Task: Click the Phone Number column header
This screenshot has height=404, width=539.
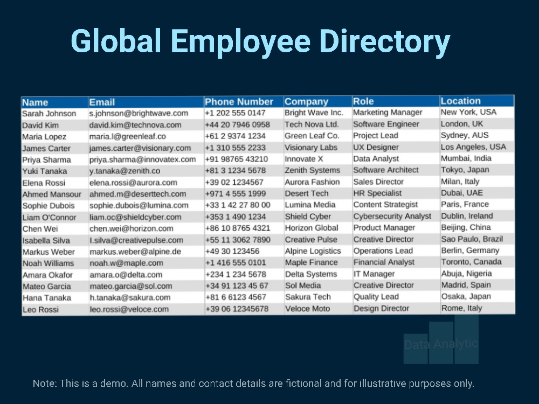Action: point(244,102)
